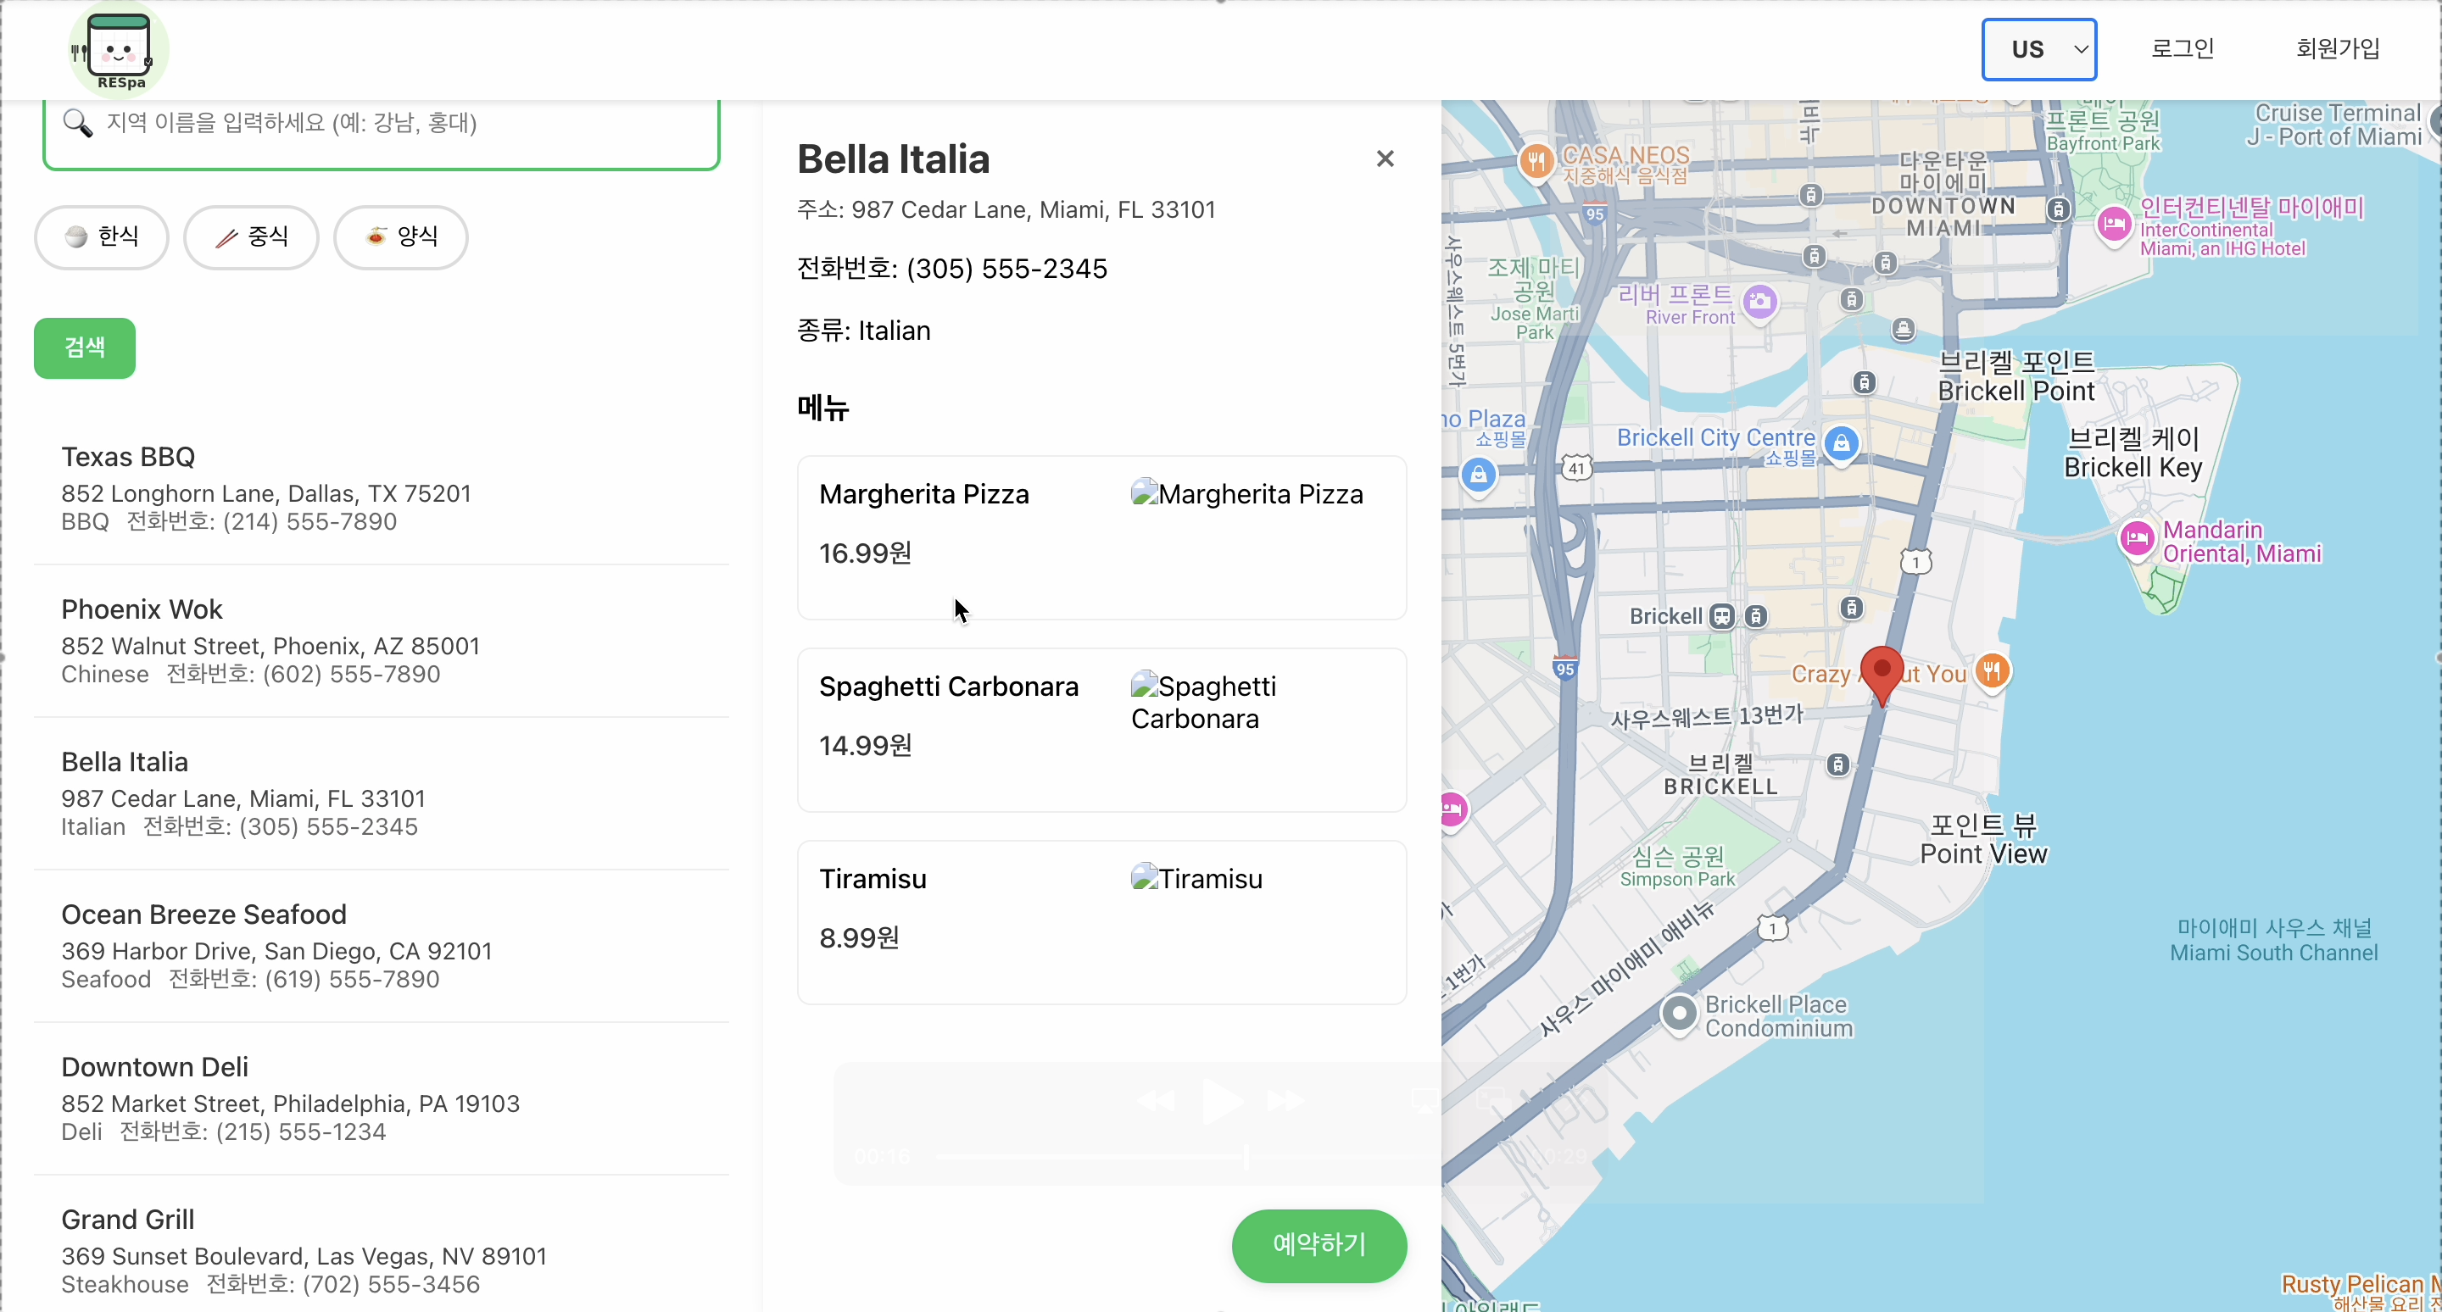The width and height of the screenshot is (2442, 1312).
Task: Toggle the 한식 cuisine filter
Action: [x=102, y=236]
